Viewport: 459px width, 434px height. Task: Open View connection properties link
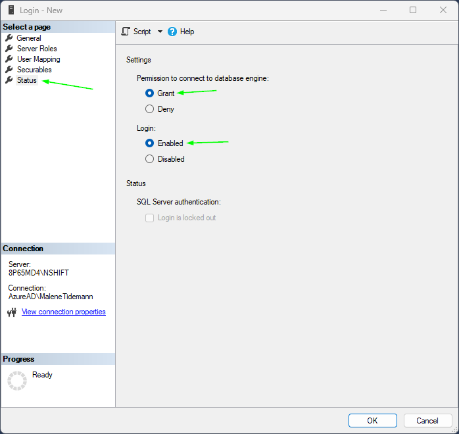[x=64, y=312]
